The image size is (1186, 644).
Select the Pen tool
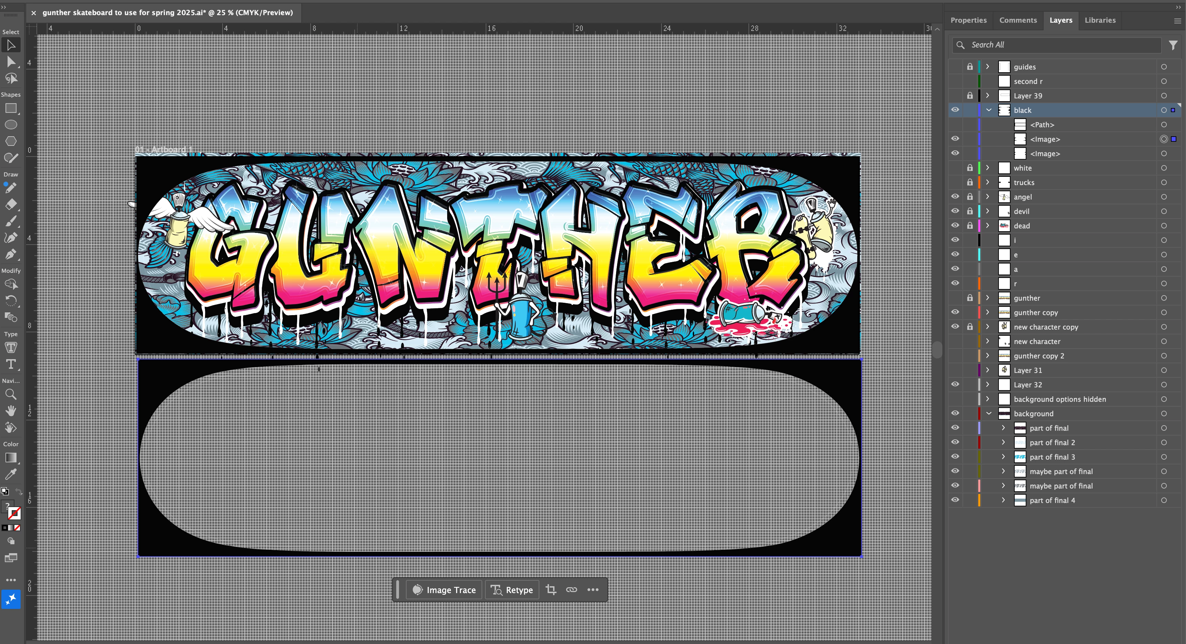[x=11, y=254]
